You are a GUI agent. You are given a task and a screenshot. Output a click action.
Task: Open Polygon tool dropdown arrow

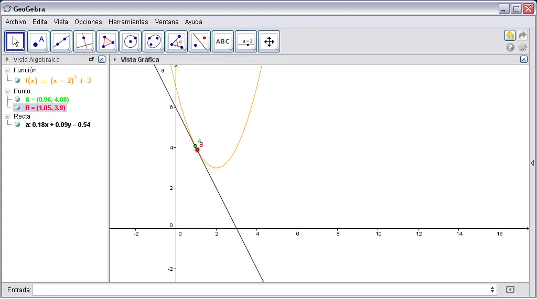pos(115,50)
